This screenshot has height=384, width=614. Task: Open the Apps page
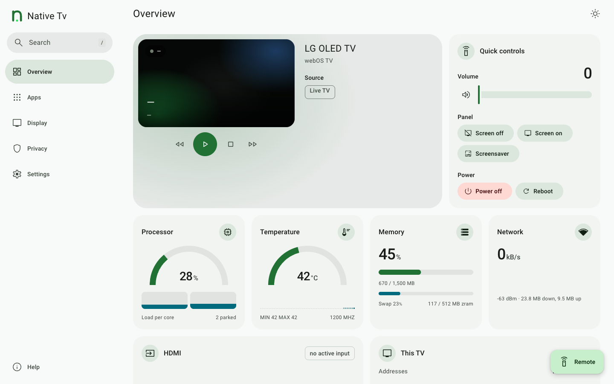(x=60, y=97)
